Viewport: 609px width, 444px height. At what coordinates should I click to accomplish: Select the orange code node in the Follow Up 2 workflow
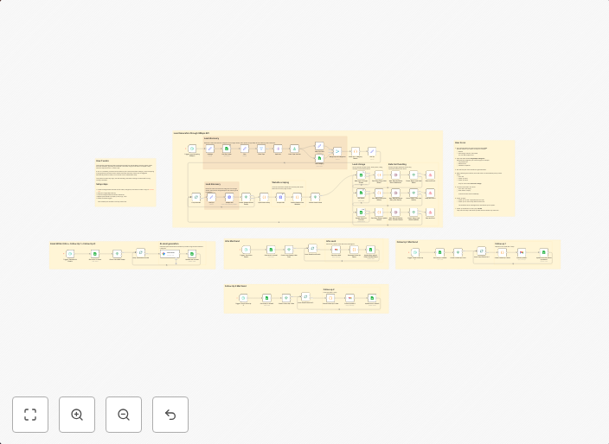[330, 298]
